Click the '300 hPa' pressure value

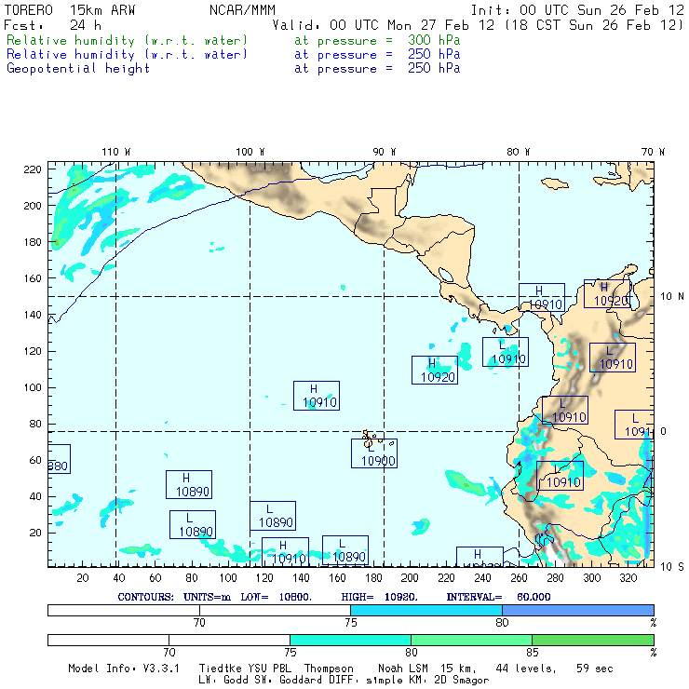tap(434, 40)
